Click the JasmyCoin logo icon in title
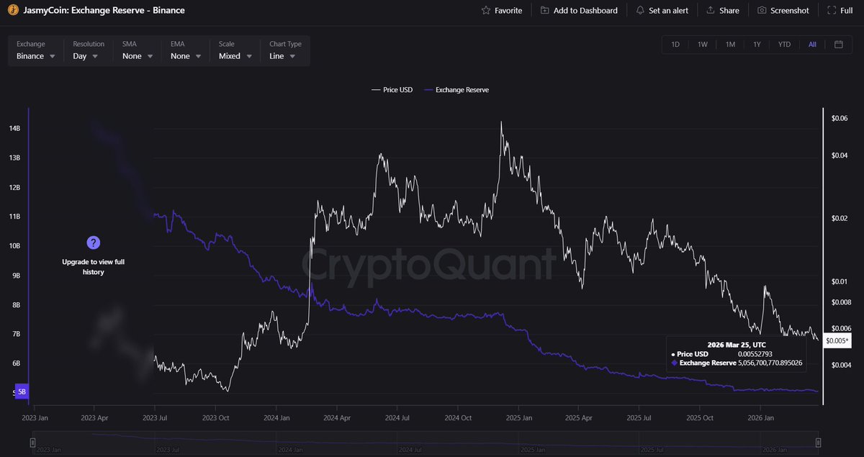Image resolution: width=864 pixels, height=457 pixels. [12, 10]
